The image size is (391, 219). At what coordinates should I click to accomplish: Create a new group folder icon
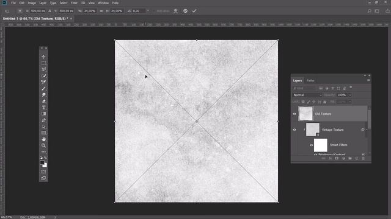(x=350, y=158)
